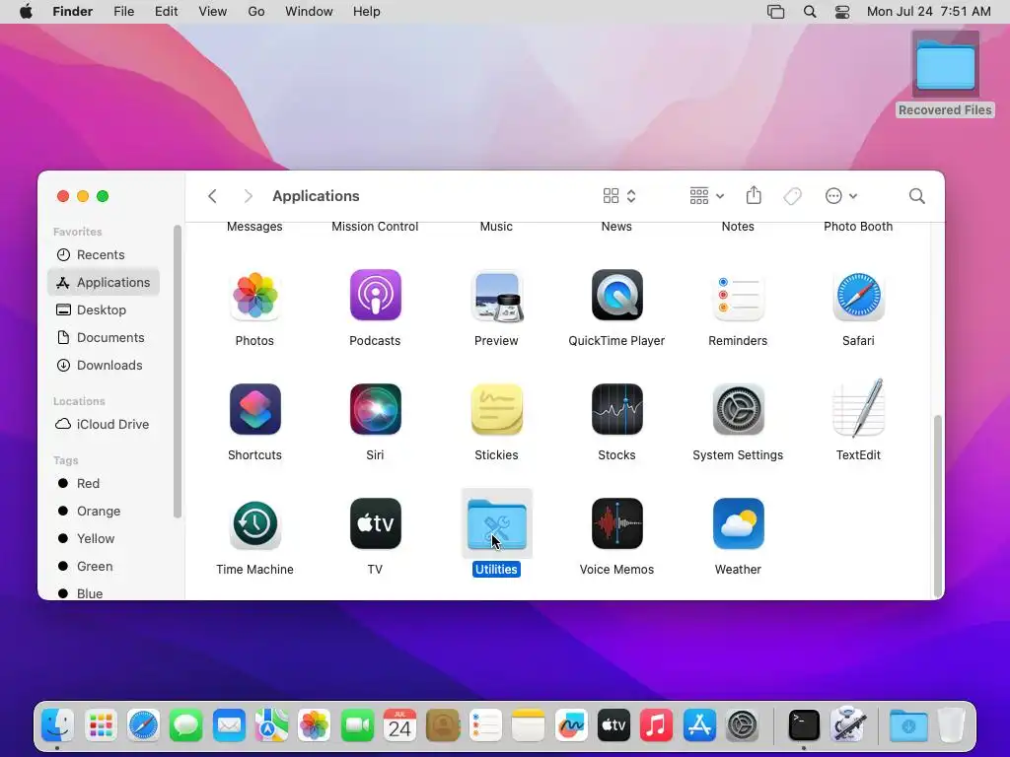Select Downloads in the sidebar
Image resolution: width=1010 pixels, height=757 pixels.
103,366
